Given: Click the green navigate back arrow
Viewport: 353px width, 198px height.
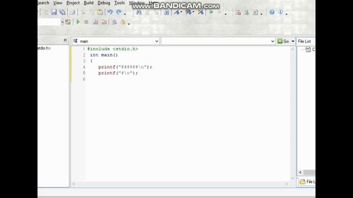Looking at the screenshot, I should pos(211,12).
